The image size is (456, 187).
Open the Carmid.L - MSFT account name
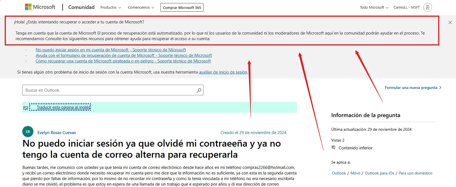point(406,8)
